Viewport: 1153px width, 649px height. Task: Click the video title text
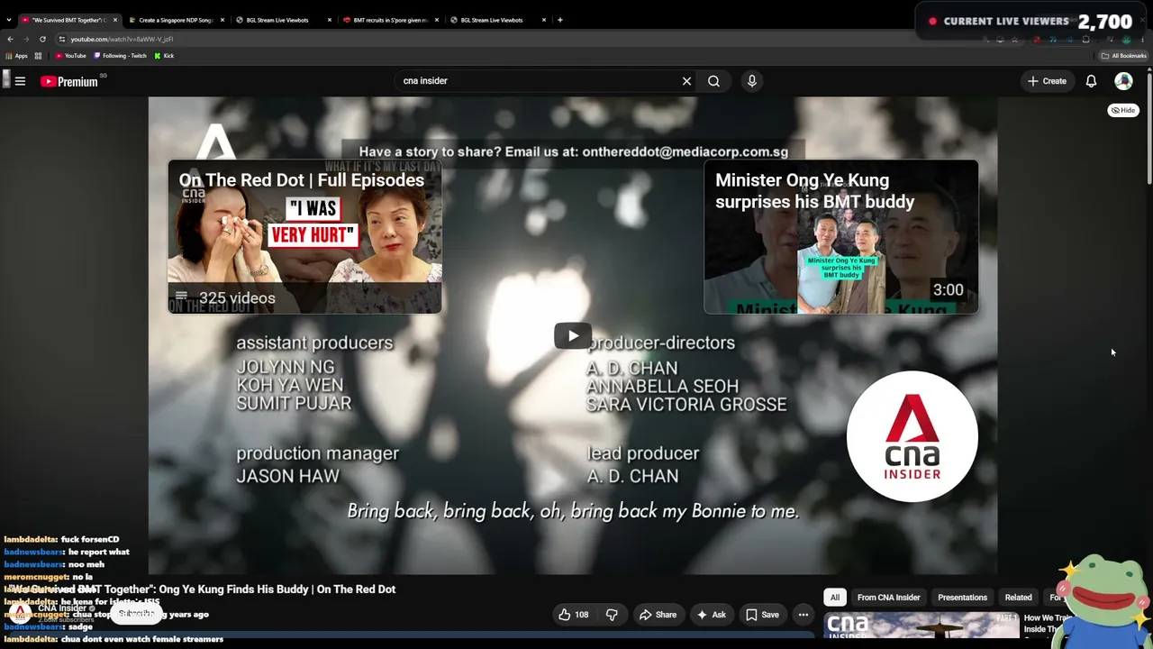(x=201, y=590)
